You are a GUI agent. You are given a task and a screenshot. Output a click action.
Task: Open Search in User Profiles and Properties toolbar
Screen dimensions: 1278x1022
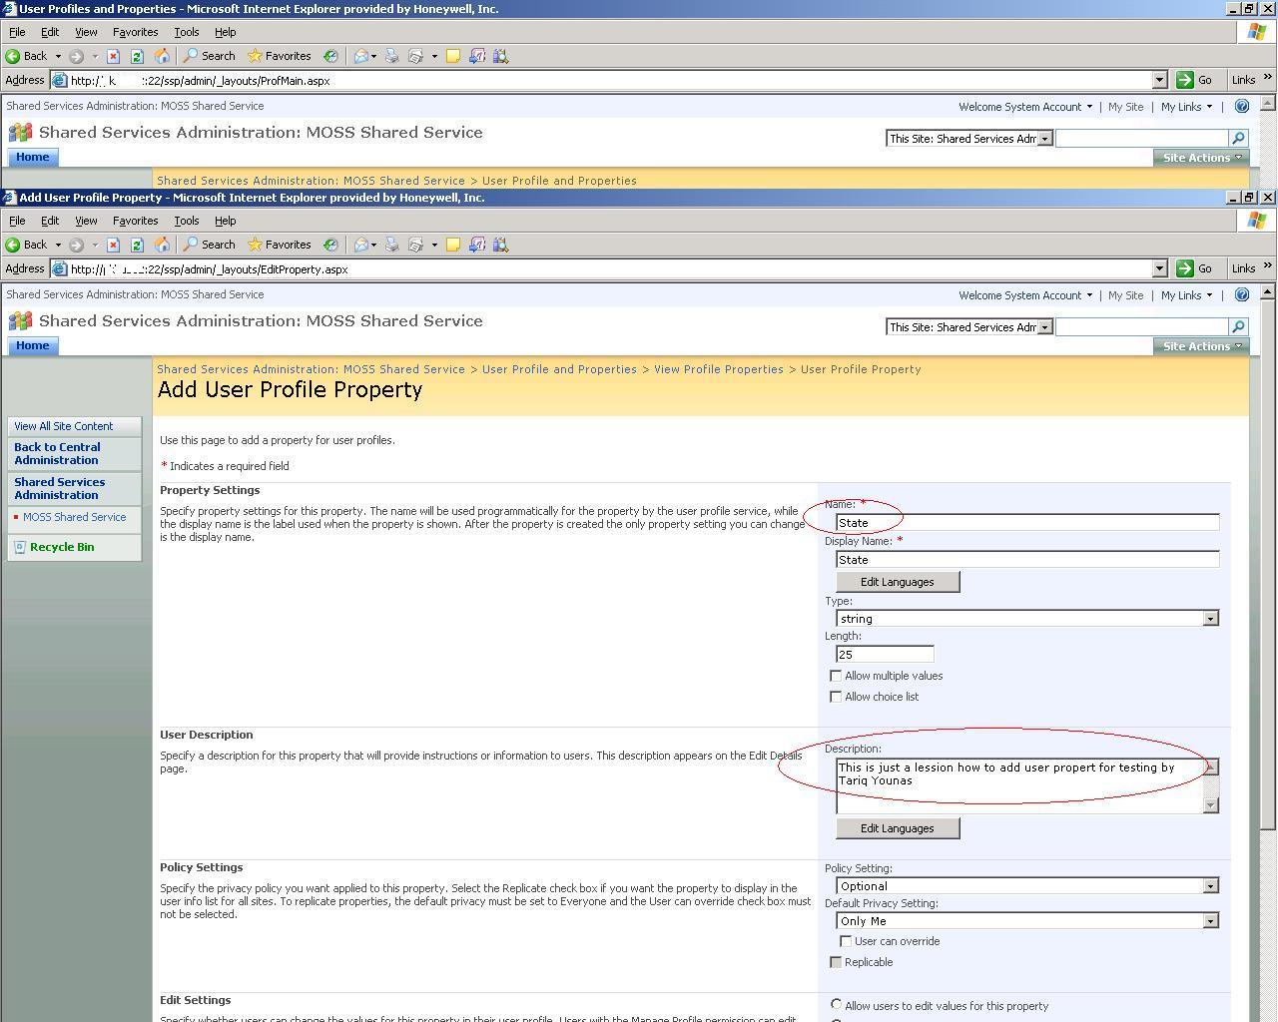point(209,56)
